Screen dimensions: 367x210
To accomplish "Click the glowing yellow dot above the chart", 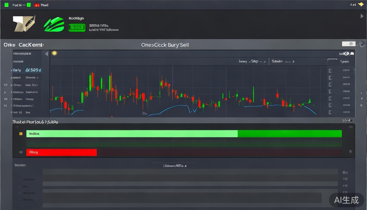I will [x=54, y=53].
